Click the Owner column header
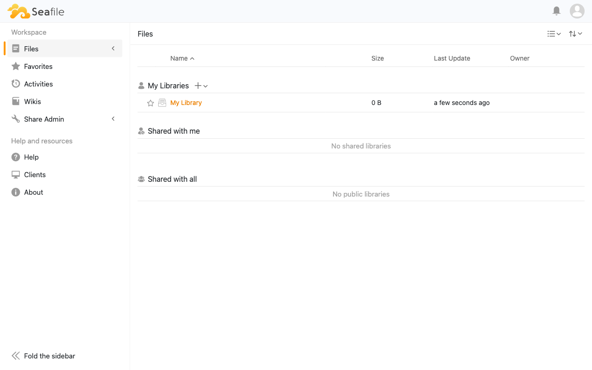The image size is (592, 370). [x=520, y=58]
